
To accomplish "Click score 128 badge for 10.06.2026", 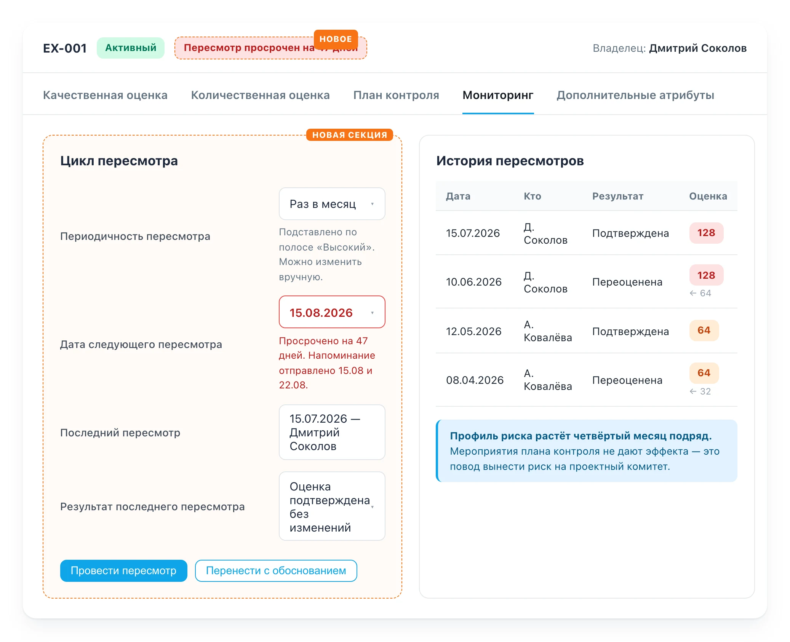I will pos(706,275).
